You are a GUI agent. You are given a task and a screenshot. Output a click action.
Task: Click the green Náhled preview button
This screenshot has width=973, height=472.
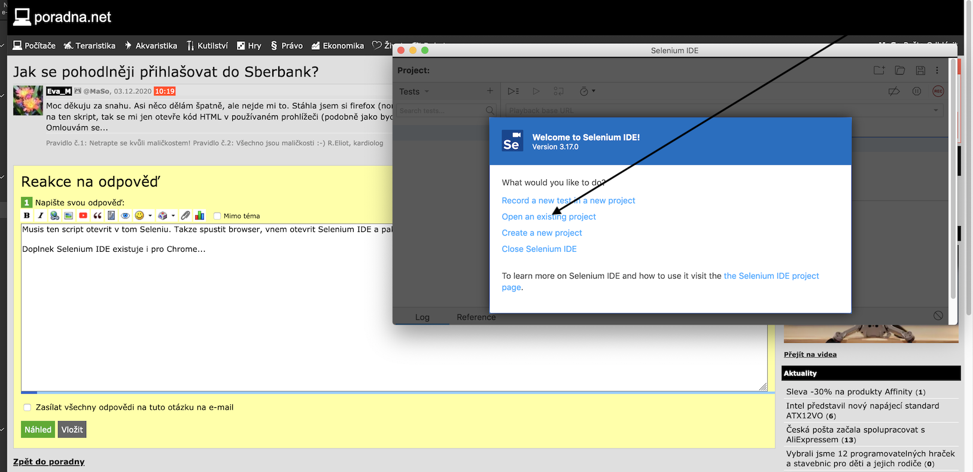(38, 430)
